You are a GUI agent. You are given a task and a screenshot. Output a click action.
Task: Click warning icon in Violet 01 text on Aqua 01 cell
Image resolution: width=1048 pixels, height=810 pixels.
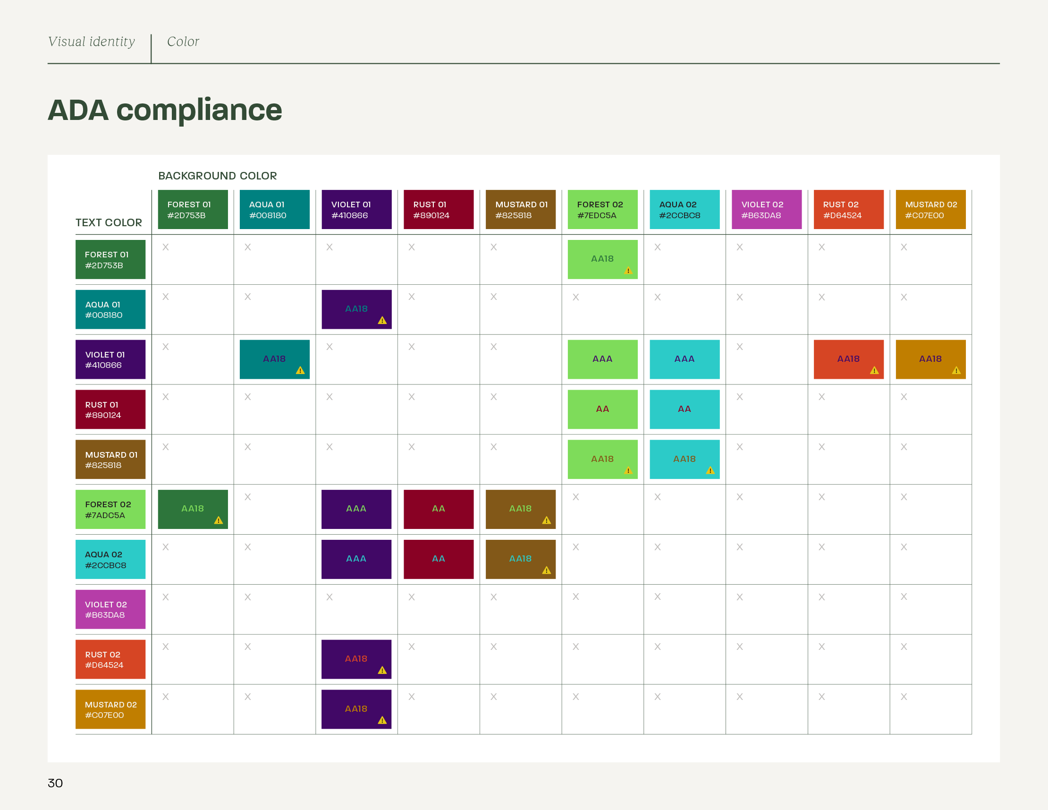click(300, 371)
